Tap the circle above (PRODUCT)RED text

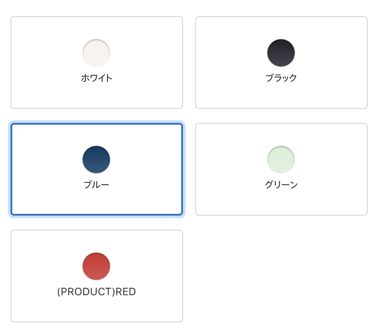(96, 266)
